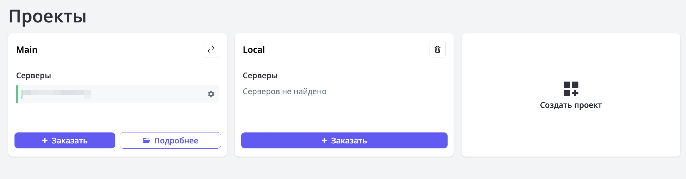Click the grid-plus Create project icon
This screenshot has height=179, width=686.
(x=571, y=89)
